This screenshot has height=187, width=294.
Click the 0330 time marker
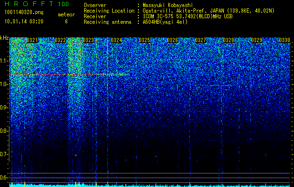[285, 40]
